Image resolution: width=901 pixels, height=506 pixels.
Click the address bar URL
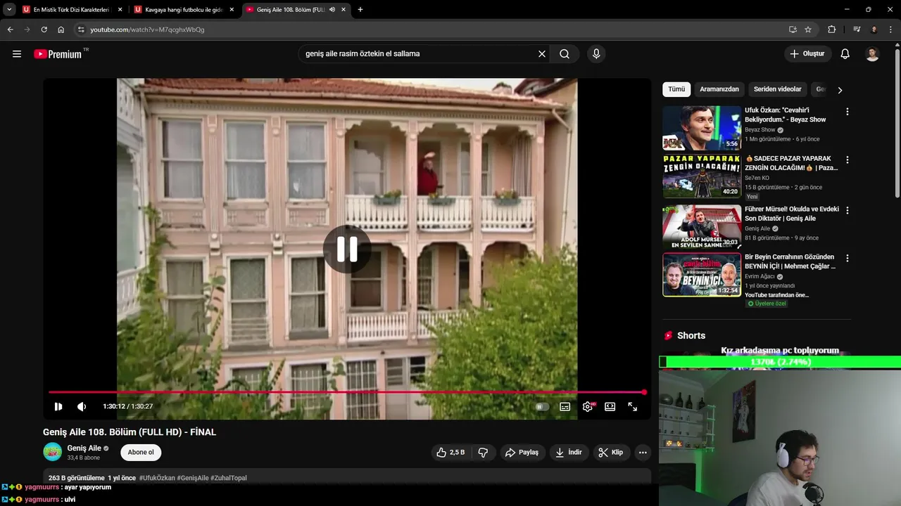tap(147, 30)
